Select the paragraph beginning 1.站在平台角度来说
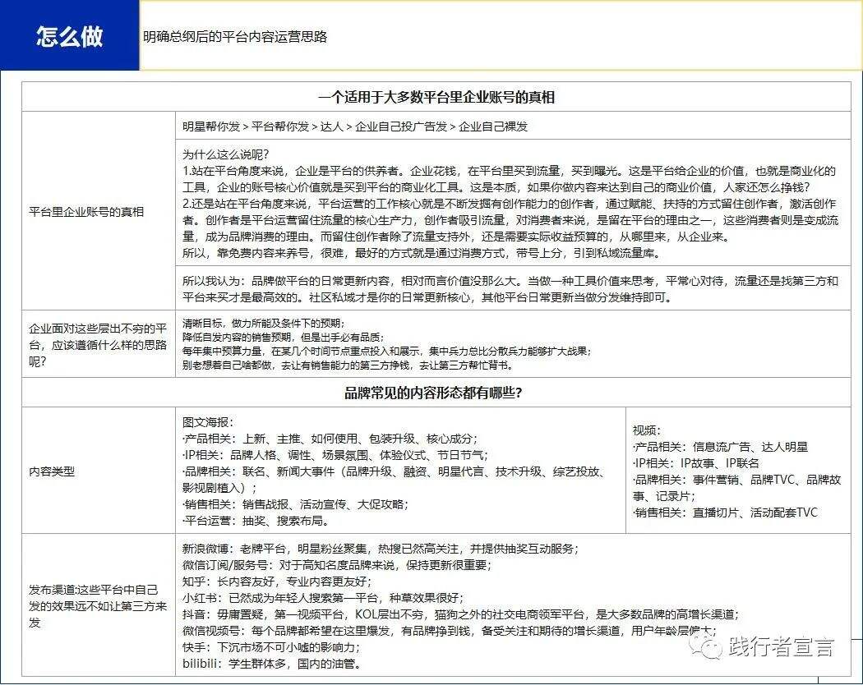Screen dimensions: 863x685 click(509, 179)
